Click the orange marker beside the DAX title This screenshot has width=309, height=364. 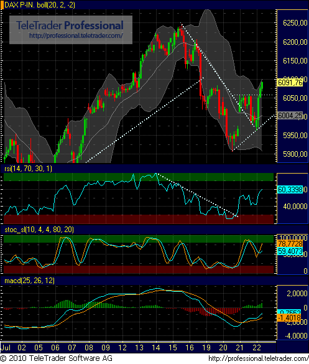tap(2, 5)
